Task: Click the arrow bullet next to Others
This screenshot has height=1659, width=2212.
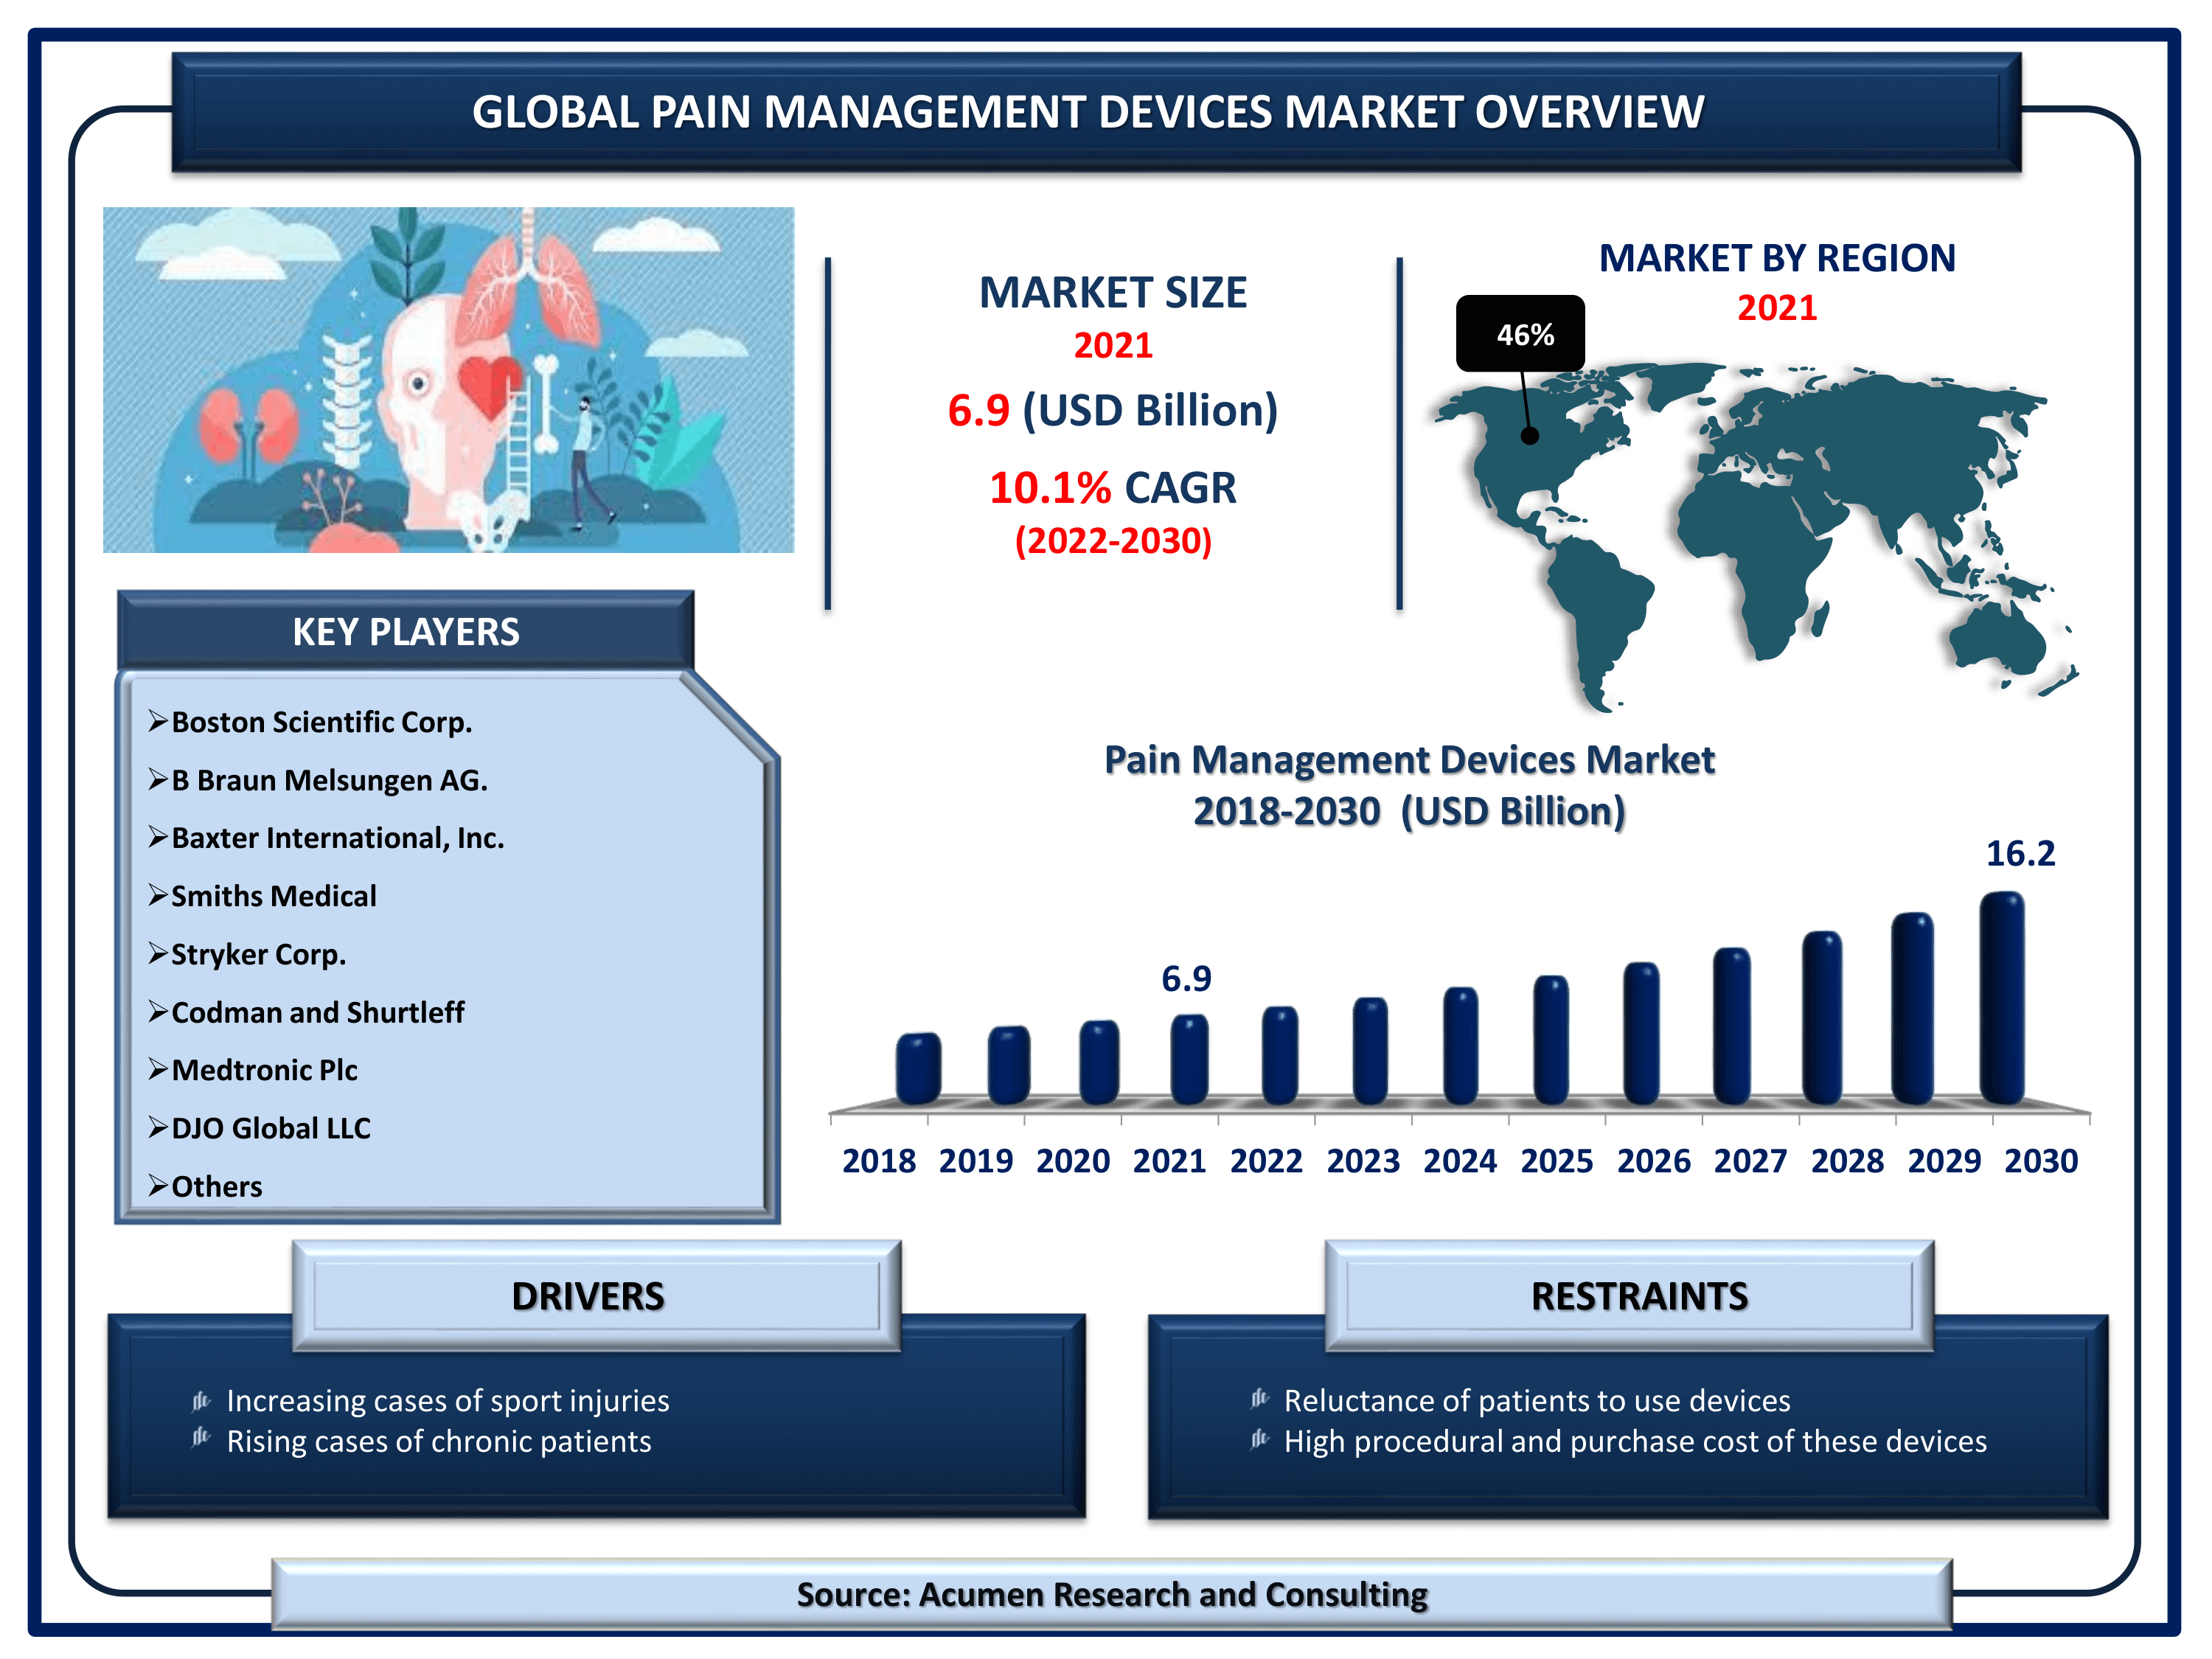Action: [157, 1185]
